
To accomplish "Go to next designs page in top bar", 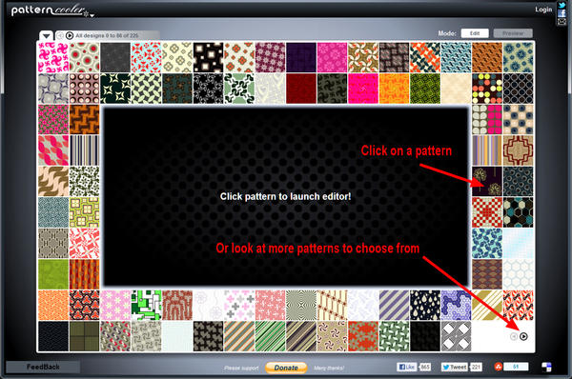I will click(70, 36).
